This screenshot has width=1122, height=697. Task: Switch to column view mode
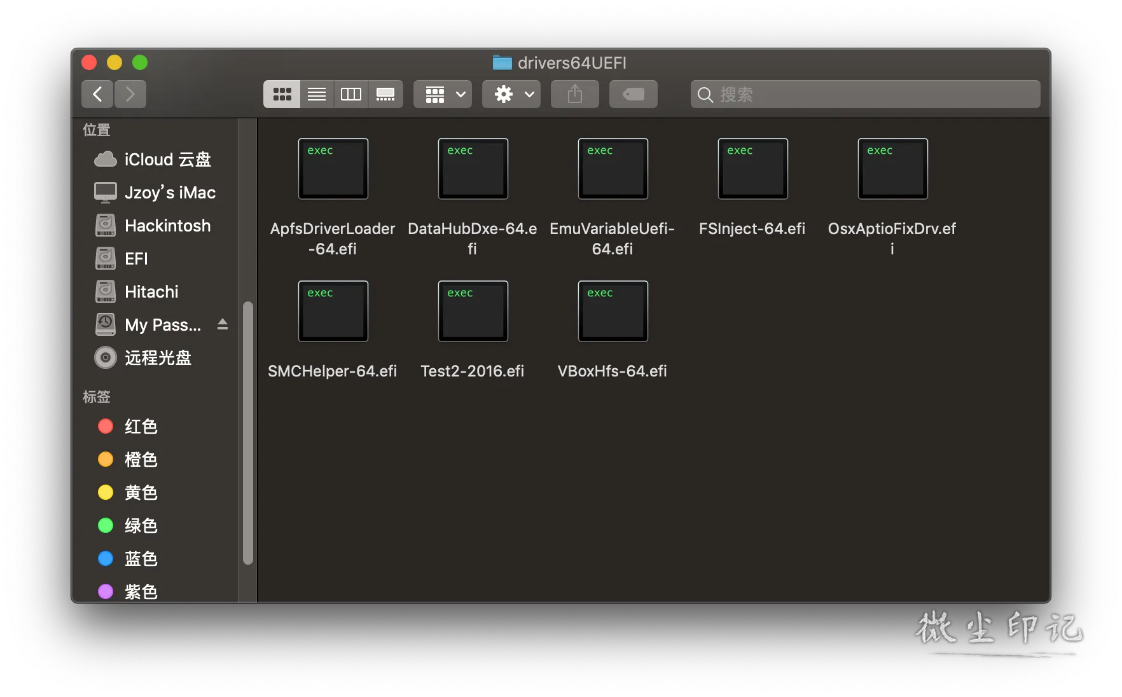click(351, 94)
